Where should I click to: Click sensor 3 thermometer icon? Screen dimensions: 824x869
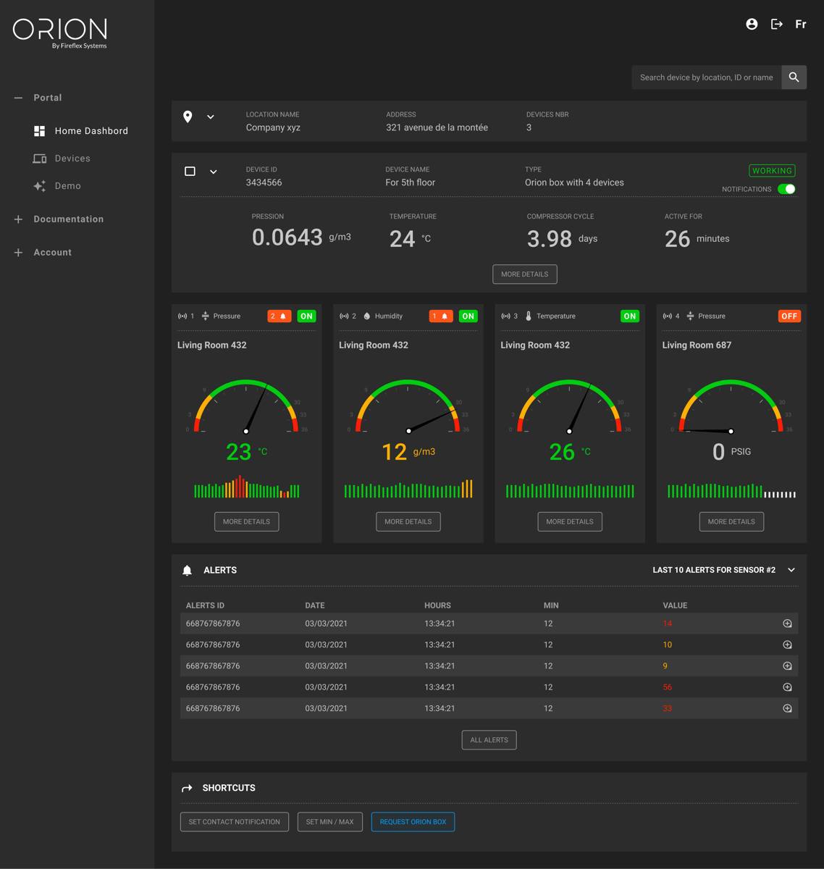click(x=529, y=316)
